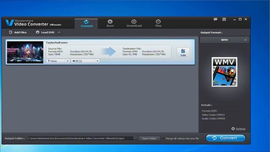The image size is (270, 152).
Task: Open the Download tab
Action: point(134,24)
